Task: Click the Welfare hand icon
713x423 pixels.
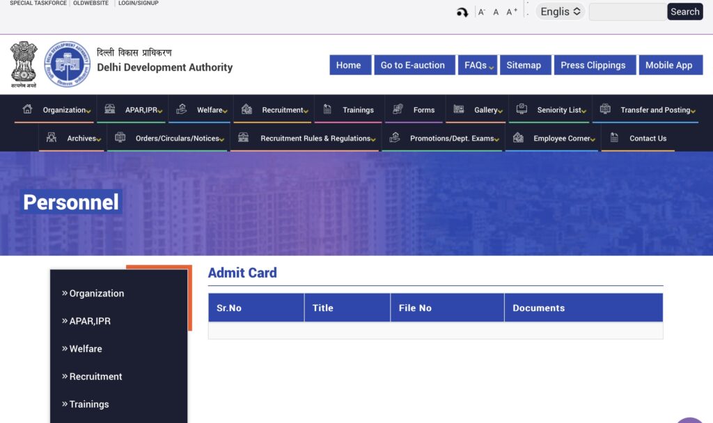Action: click(x=182, y=109)
